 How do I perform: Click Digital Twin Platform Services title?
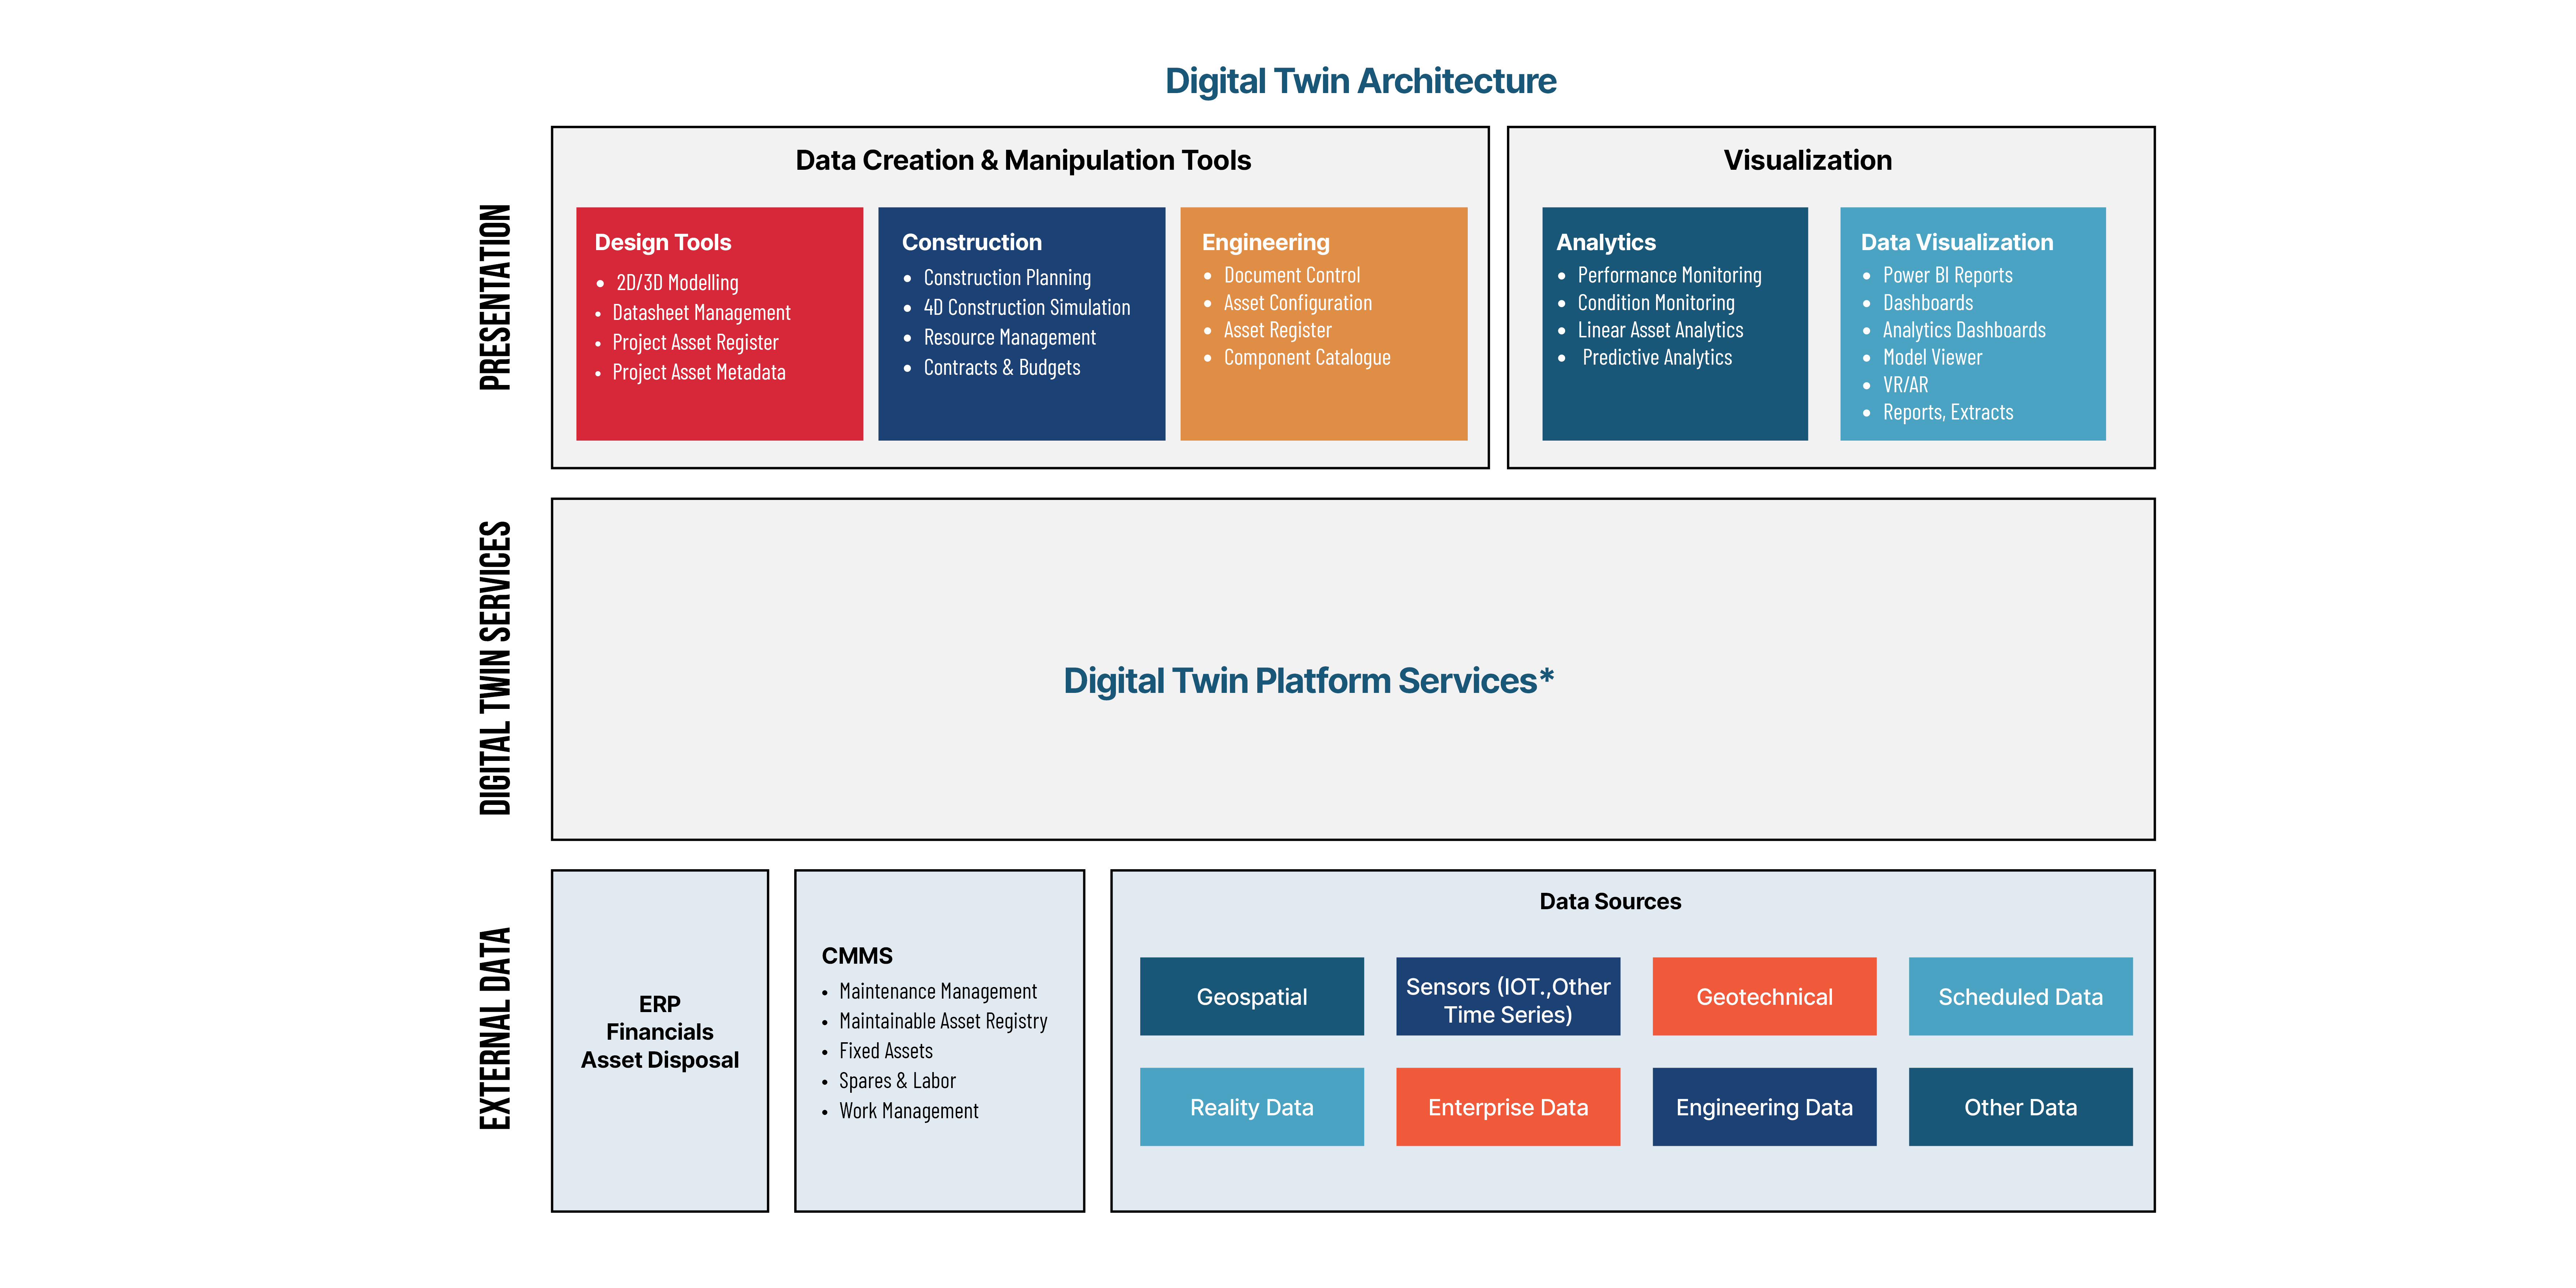point(1308,680)
